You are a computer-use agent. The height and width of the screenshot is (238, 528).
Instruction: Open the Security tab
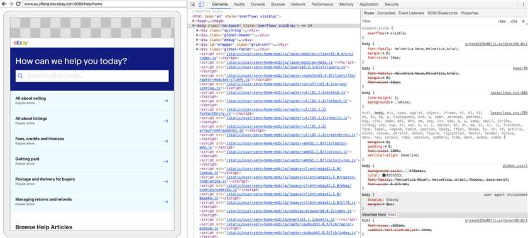point(391,4)
